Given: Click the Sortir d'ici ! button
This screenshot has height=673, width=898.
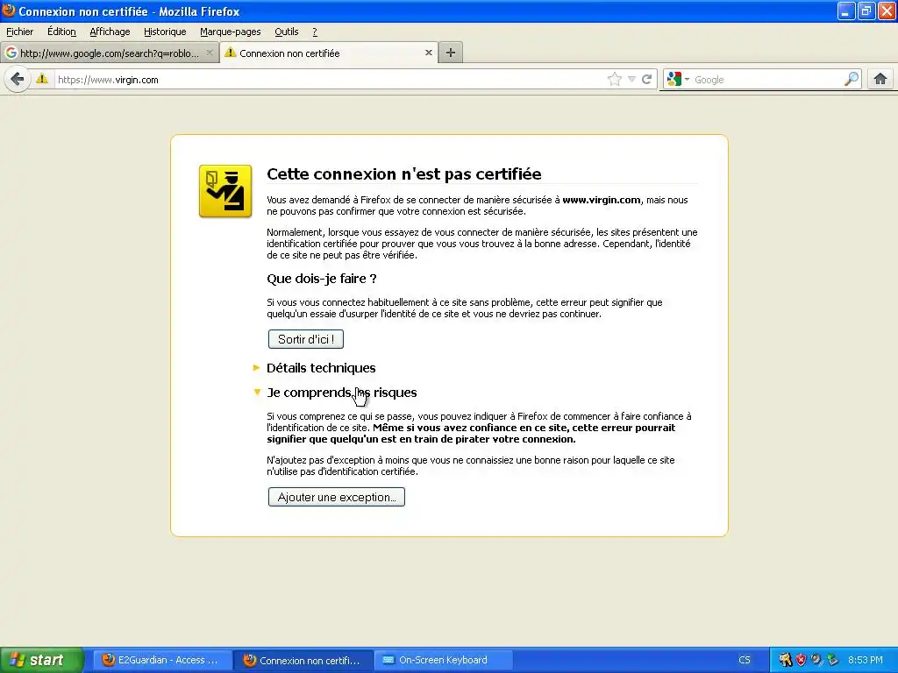Looking at the screenshot, I should (x=306, y=339).
